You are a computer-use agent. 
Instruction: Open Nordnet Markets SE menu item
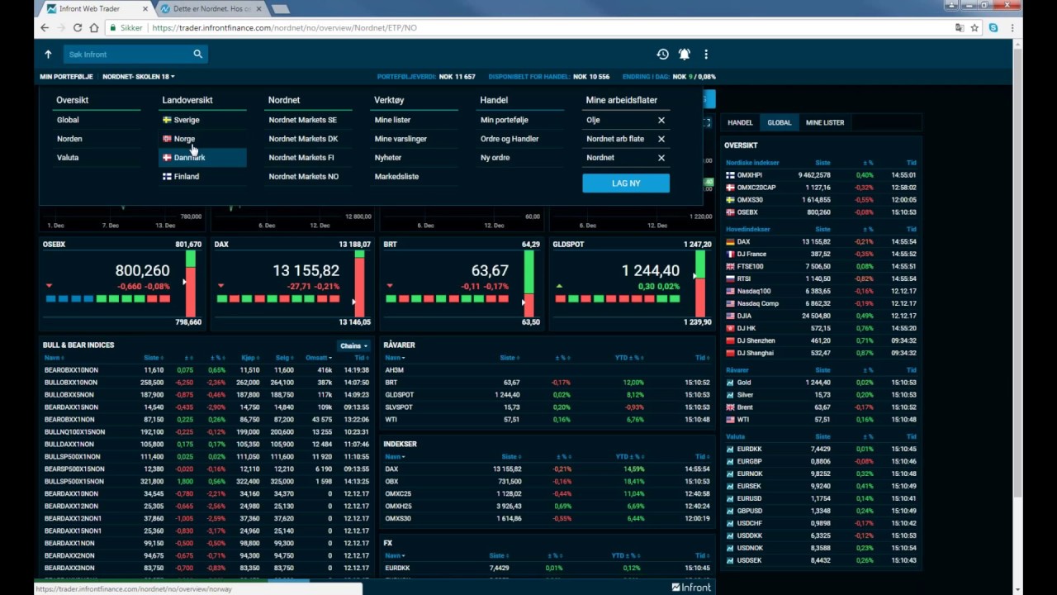pos(302,120)
